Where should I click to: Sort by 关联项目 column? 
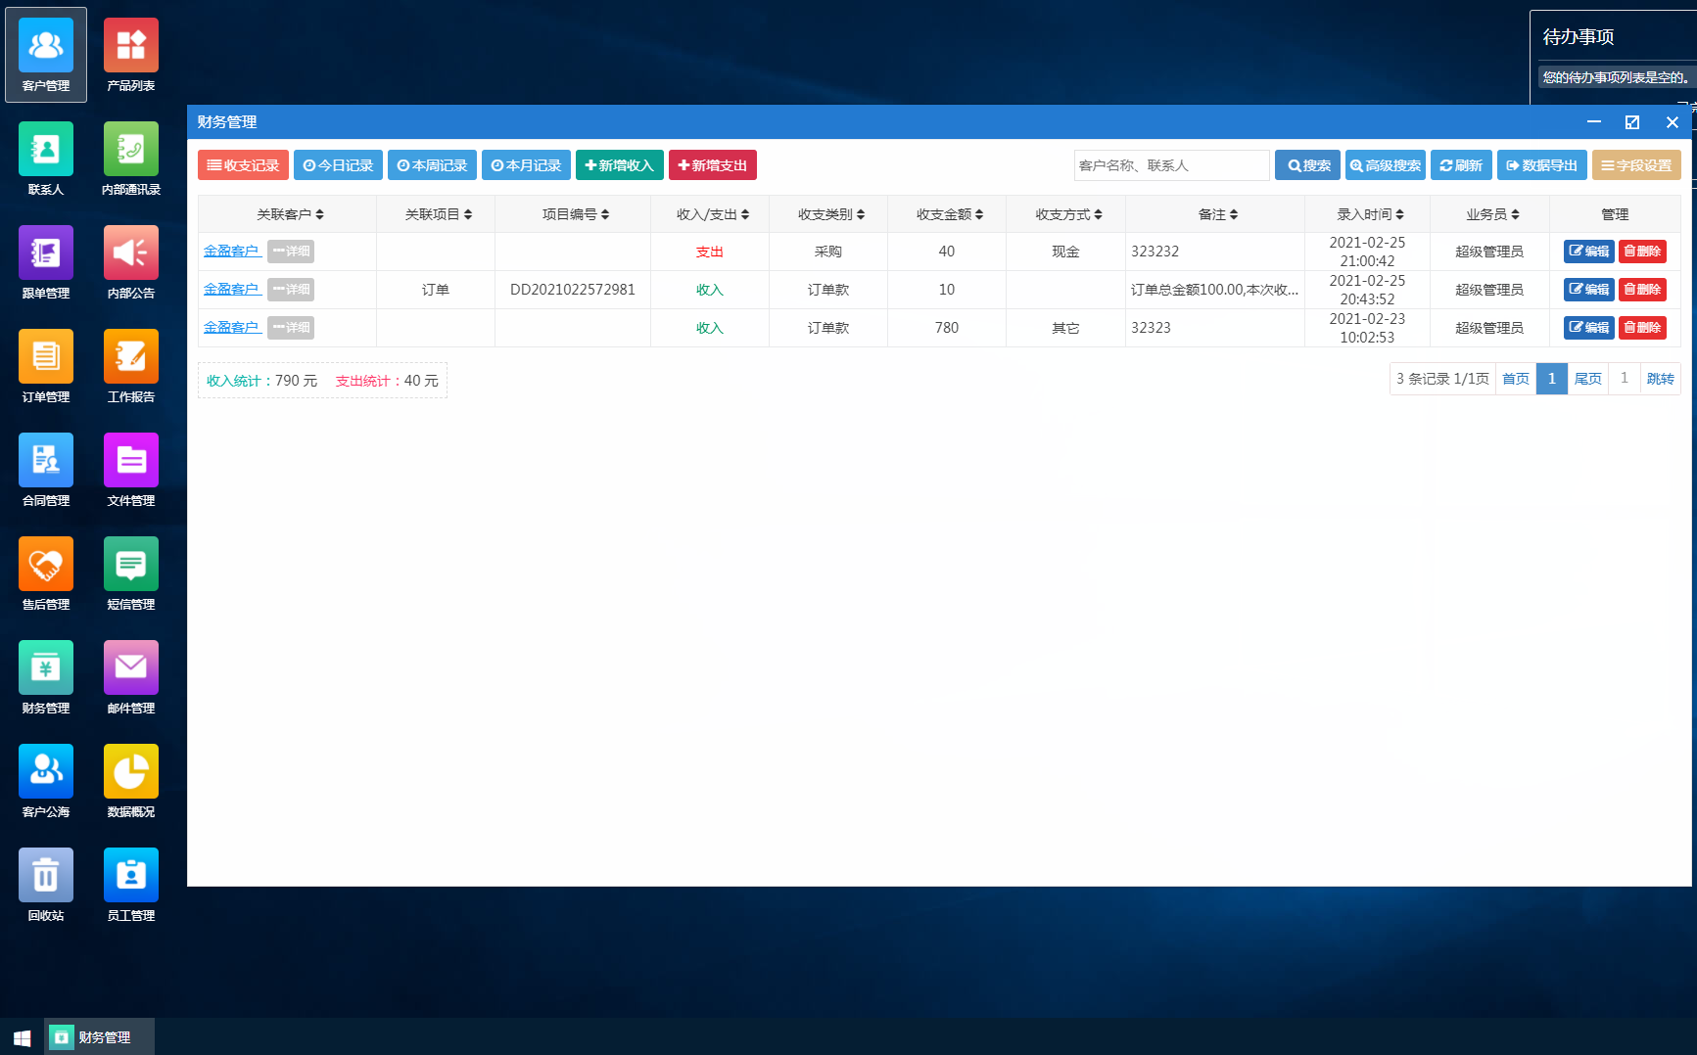(439, 214)
